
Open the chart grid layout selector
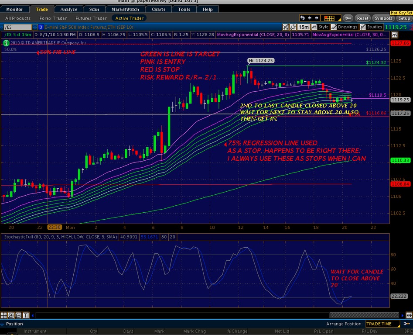coord(331,18)
